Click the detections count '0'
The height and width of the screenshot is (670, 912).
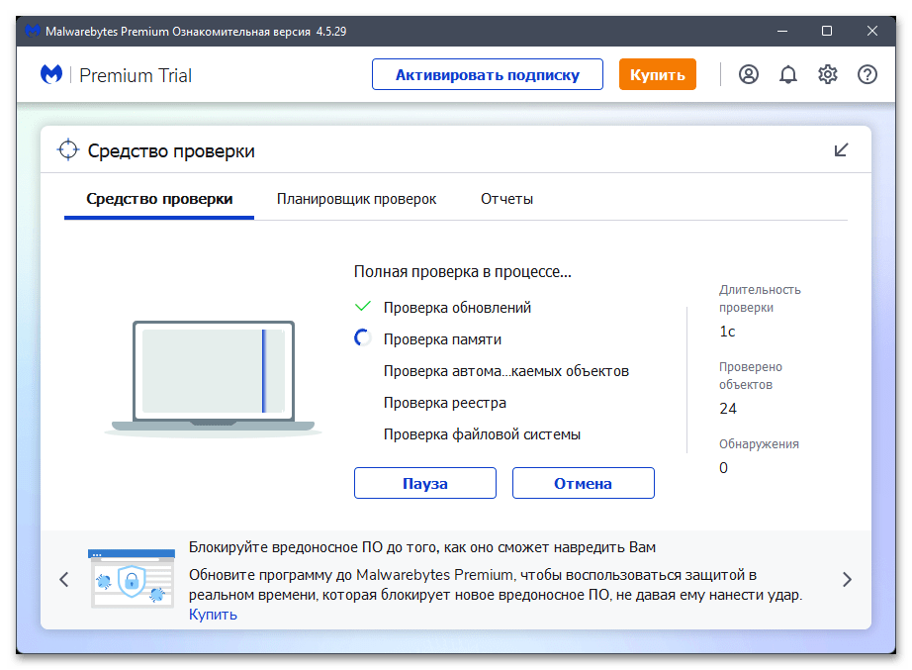tap(723, 468)
